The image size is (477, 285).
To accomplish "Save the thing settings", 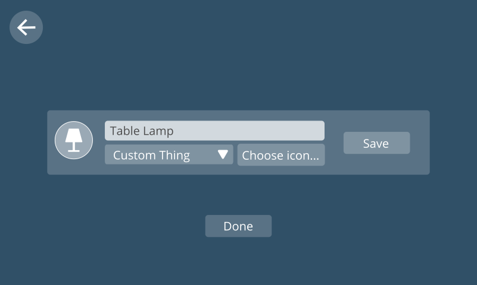I will (x=376, y=143).
